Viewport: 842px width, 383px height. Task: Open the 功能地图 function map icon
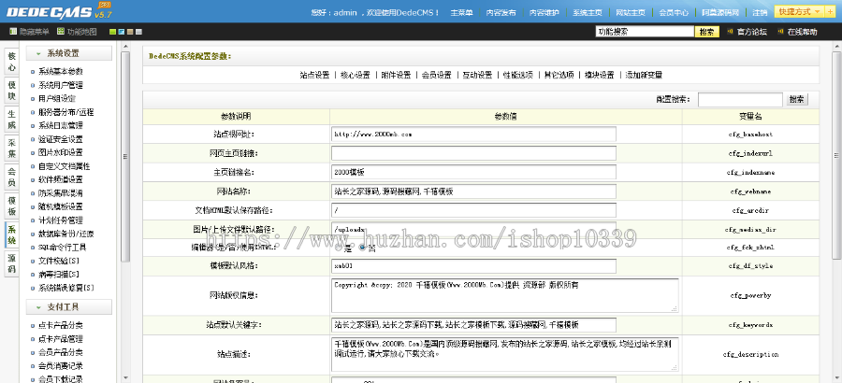click(x=61, y=32)
